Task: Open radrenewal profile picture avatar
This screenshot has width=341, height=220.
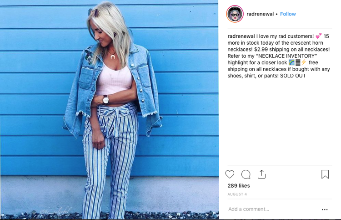Action: pos(235,14)
